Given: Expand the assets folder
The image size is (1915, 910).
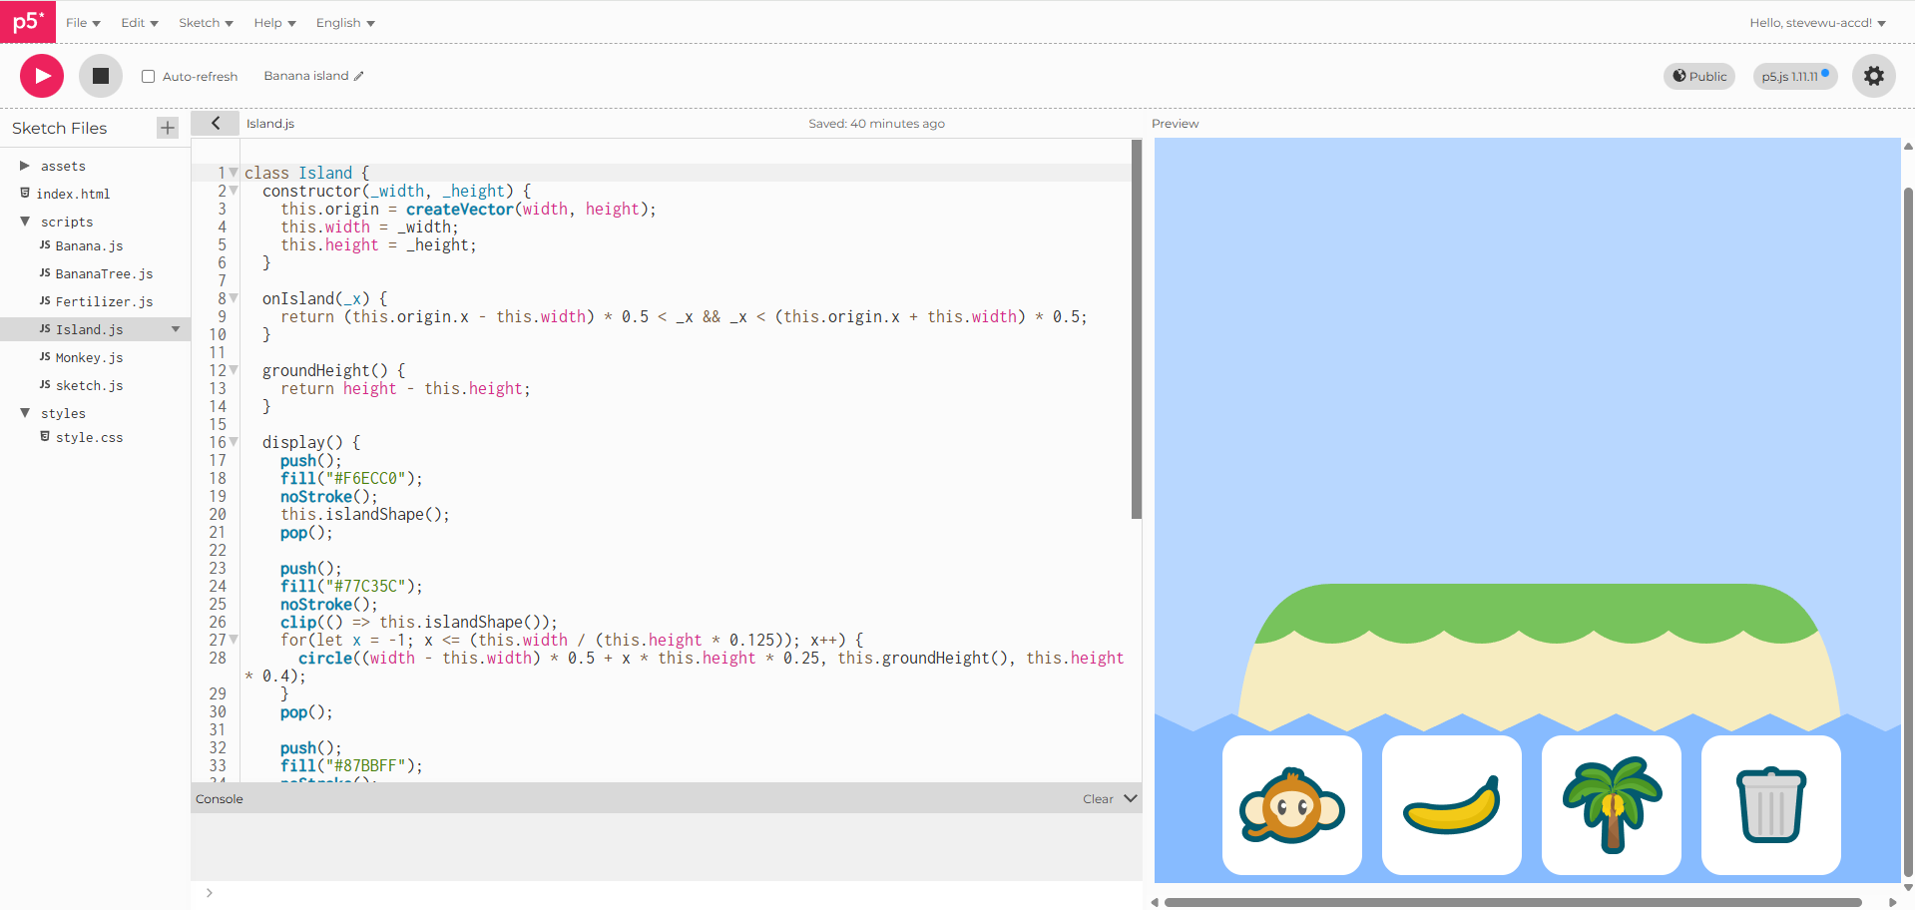Looking at the screenshot, I should tap(24, 166).
